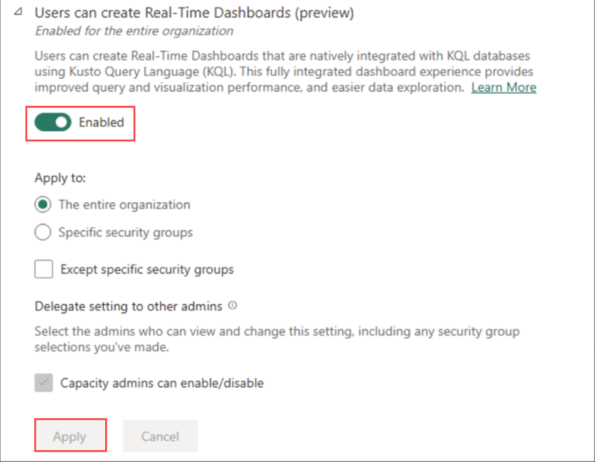Screen dimensions: 595x462
Task: Toggle the Enabled switch off
Action: pos(53,122)
